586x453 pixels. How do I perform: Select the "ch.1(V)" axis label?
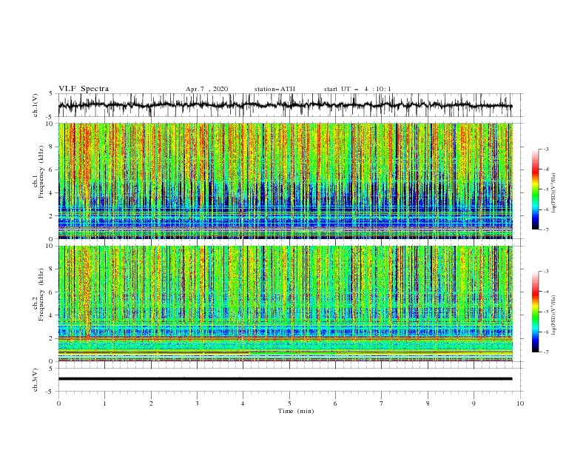click(36, 105)
